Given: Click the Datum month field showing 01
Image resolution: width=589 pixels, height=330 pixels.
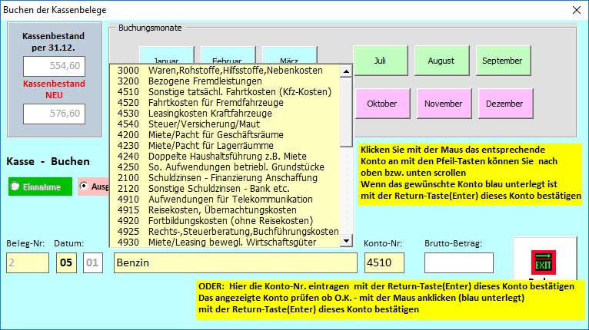Looking at the screenshot, I should point(92,262).
